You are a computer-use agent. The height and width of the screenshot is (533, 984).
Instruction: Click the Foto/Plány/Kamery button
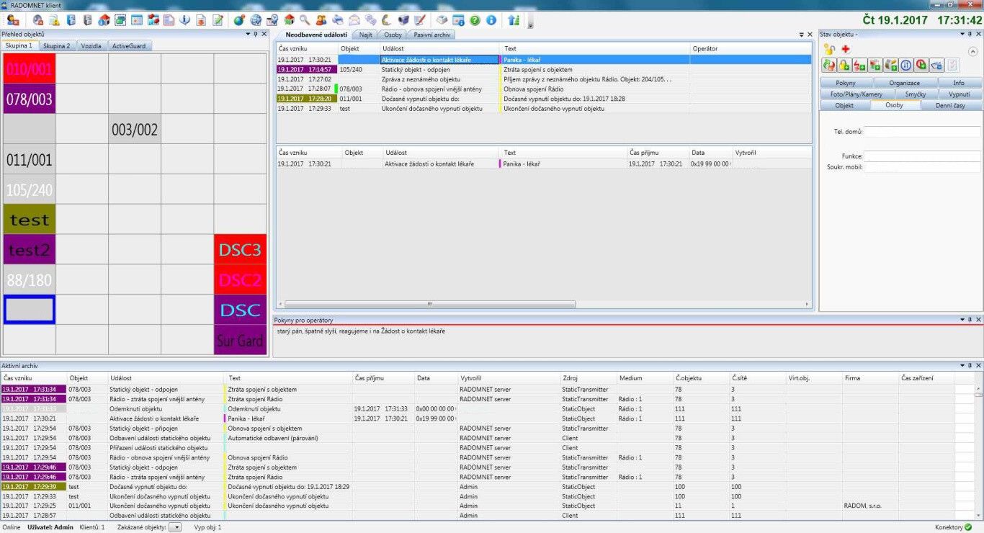coord(856,94)
